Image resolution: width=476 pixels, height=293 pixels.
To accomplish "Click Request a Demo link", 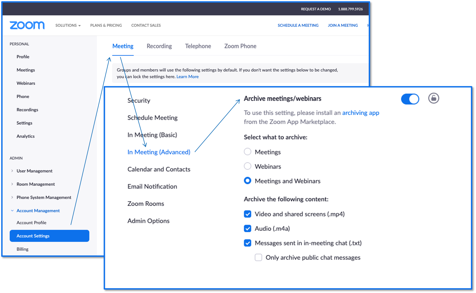I will pyautogui.click(x=316, y=9).
